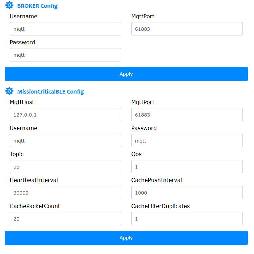Select the MissionCriticalBLE Username field
The width and height of the screenshot is (254, 254).
(x=65, y=141)
